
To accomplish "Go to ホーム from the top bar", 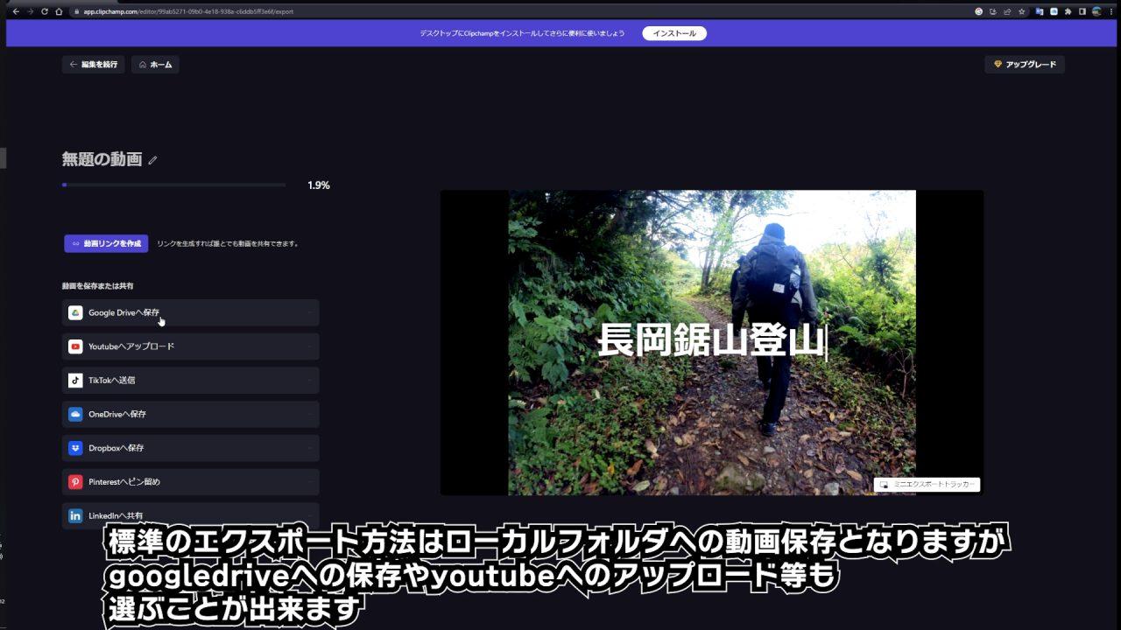I will click(155, 65).
